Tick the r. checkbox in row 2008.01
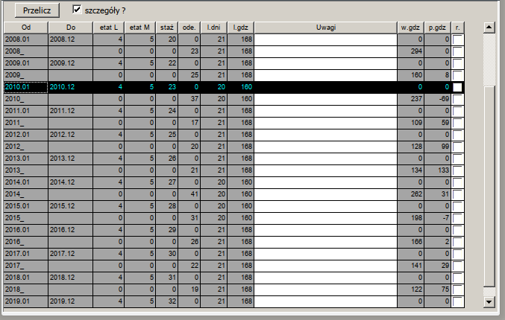The height and width of the screenshot is (320, 505). tap(457, 39)
